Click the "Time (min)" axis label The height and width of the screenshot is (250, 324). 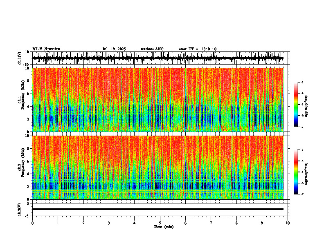coord(164,227)
